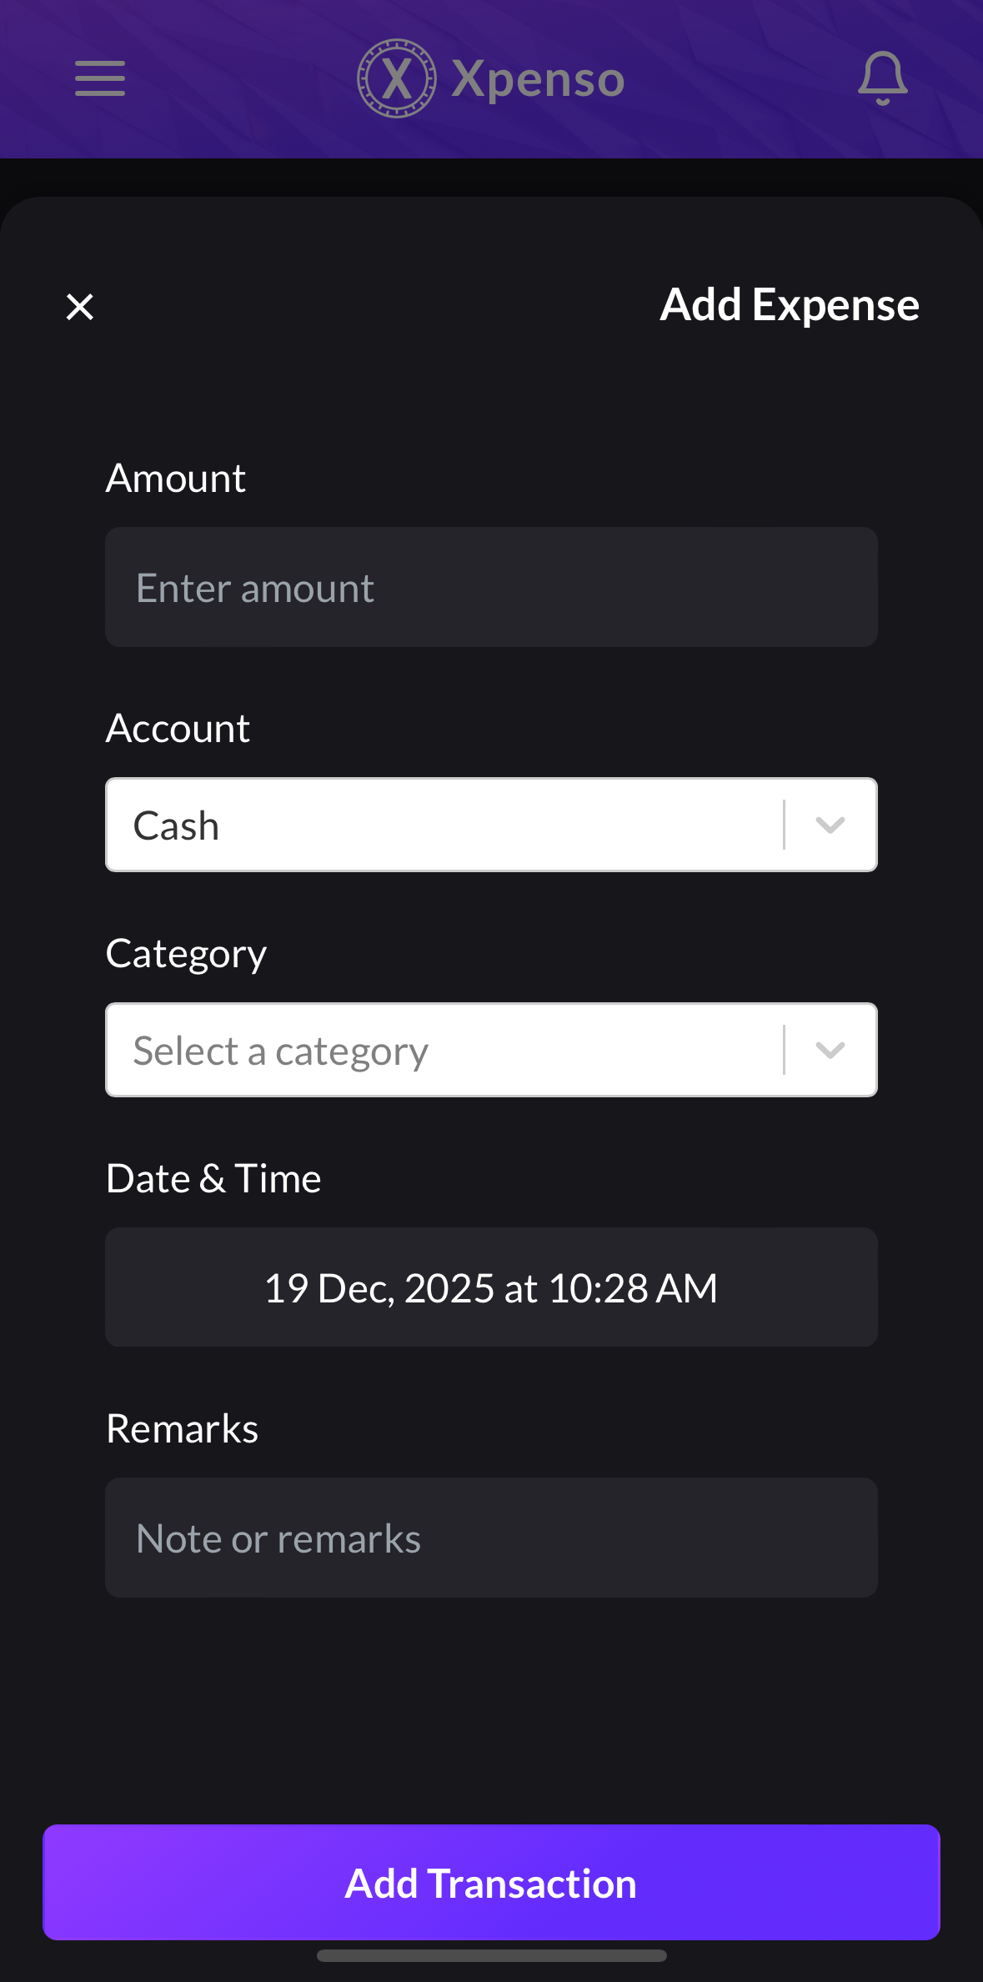
Task: Click the Account field label
Action: (x=178, y=729)
